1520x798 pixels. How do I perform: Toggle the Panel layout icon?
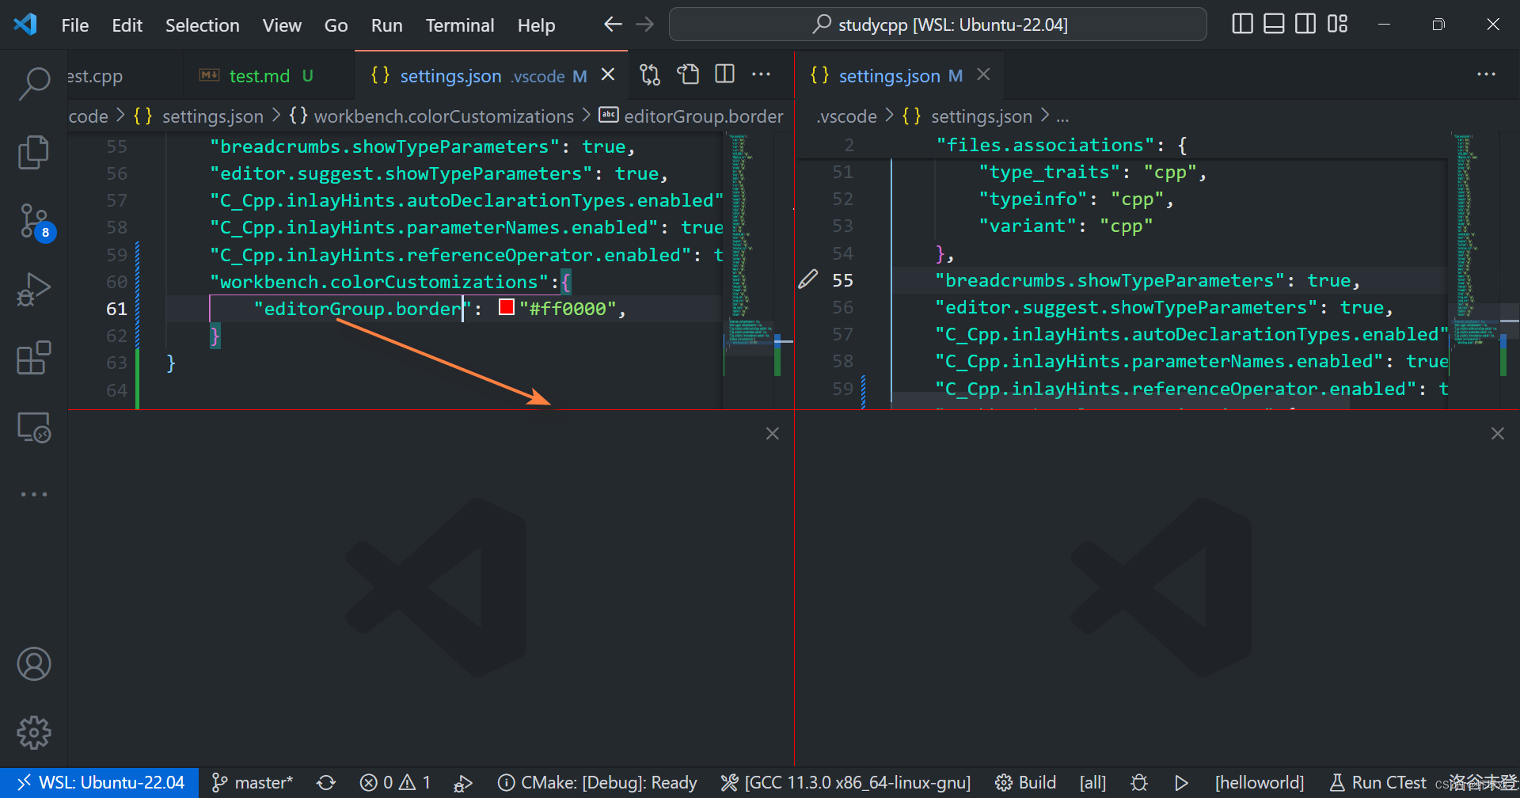pyautogui.click(x=1274, y=25)
